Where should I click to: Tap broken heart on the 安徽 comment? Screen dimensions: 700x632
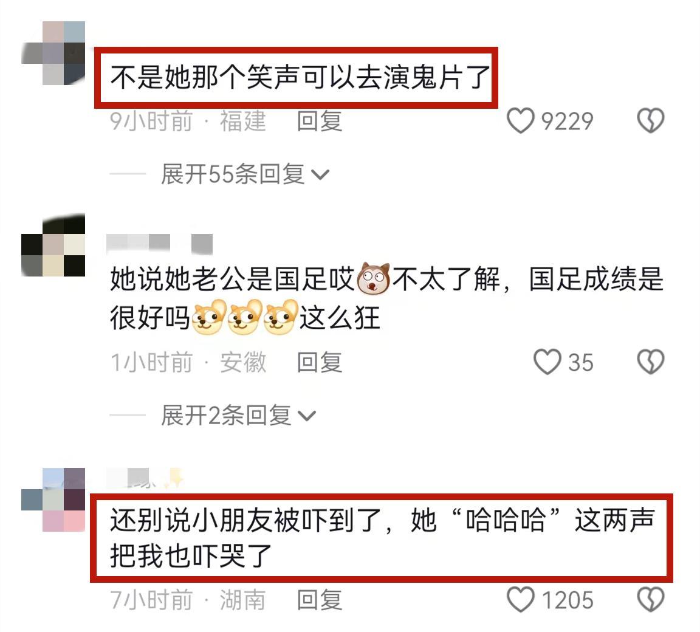pyautogui.click(x=650, y=362)
